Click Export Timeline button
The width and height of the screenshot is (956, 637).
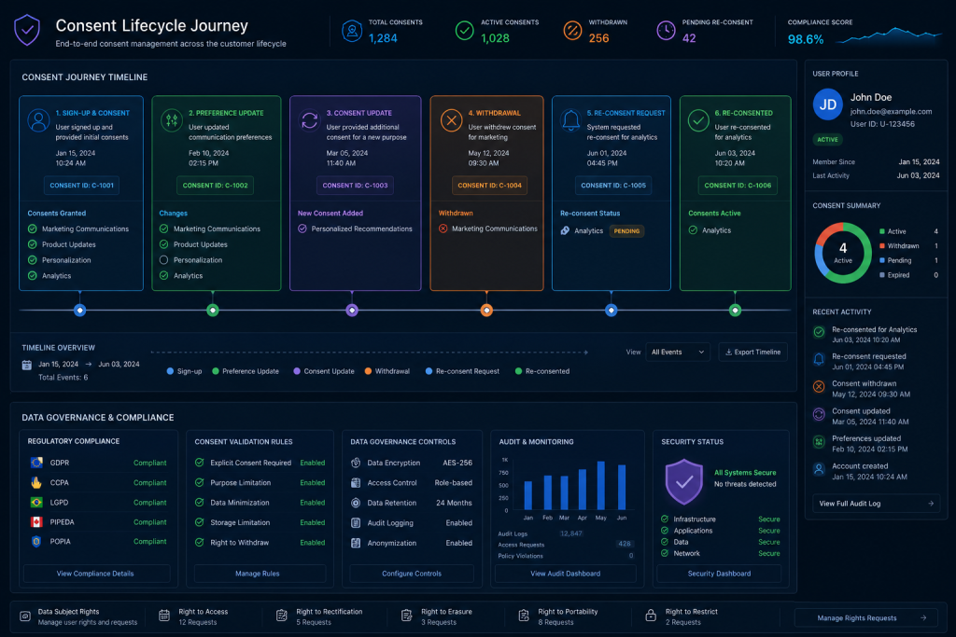coord(753,352)
